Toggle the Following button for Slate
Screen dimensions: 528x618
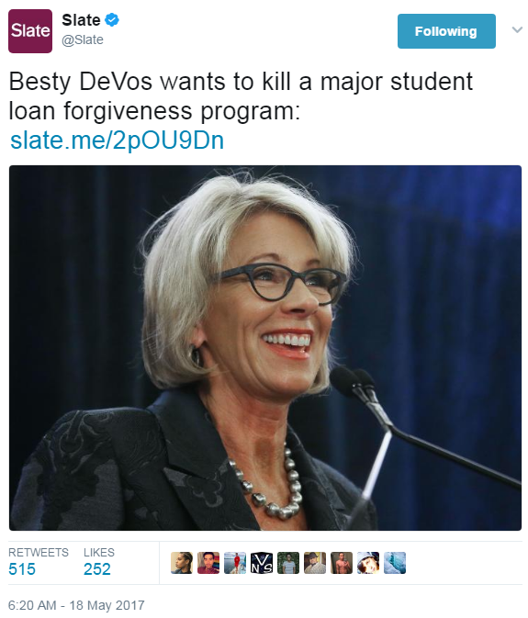(446, 31)
